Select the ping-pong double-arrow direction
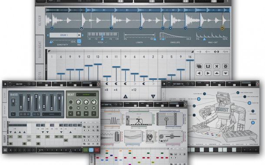The image size is (265, 165). 216,52
